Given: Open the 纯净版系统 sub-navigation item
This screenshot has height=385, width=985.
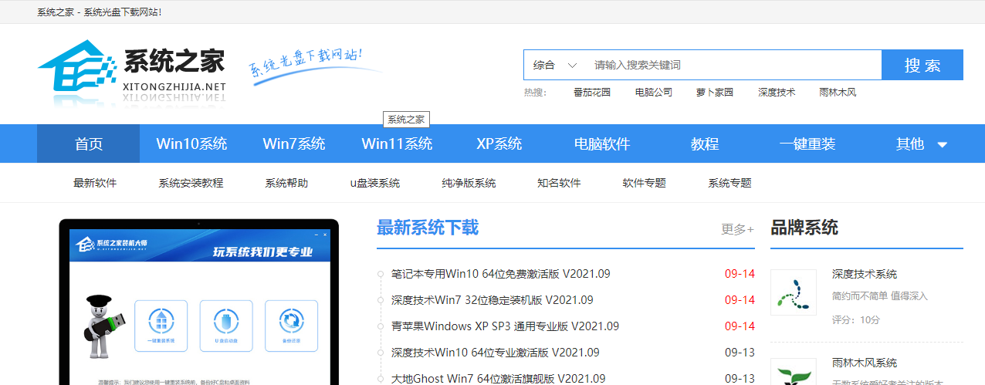Looking at the screenshot, I should coord(469,184).
